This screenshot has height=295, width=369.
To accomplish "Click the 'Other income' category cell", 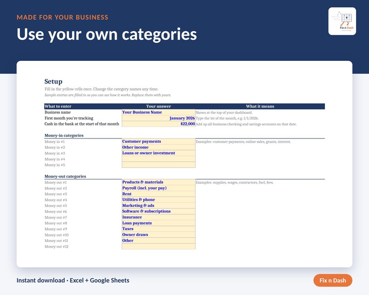I will click(158, 147).
